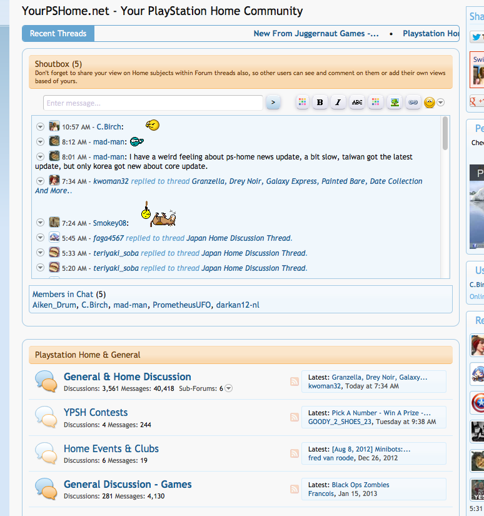The image size is (484, 516).
Task: Click C.Birch avatar in 10:57 AM shout
Action: 54,126
